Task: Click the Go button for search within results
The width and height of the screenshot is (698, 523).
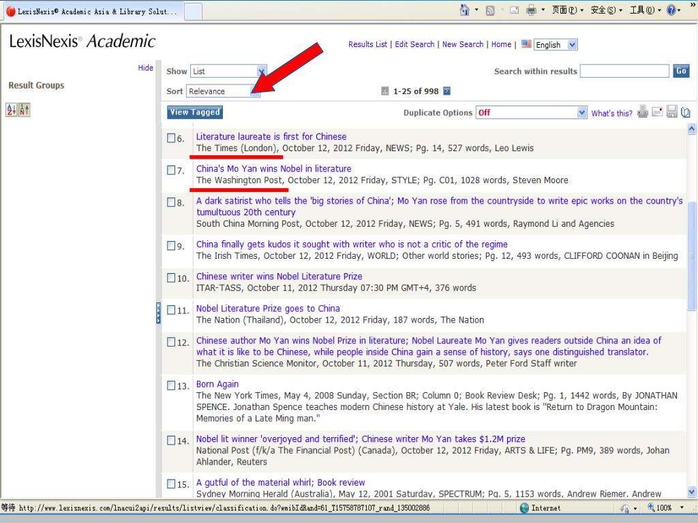Action: click(x=681, y=71)
